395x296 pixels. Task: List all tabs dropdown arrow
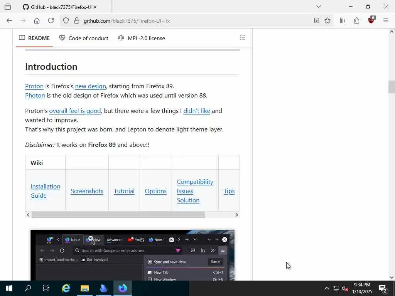point(319,7)
